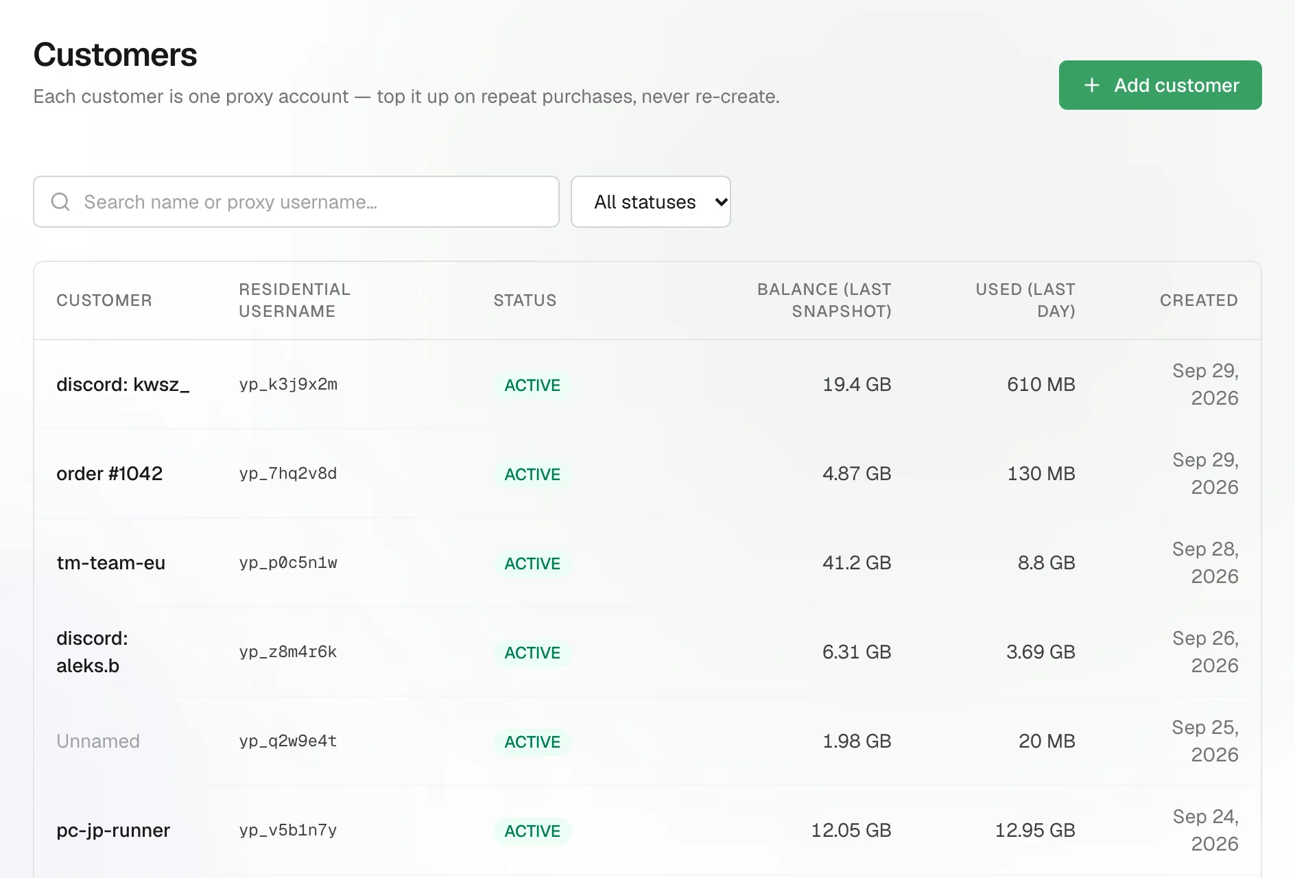The image size is (1295, 878).
Task: Select username yp_k3j9x2m
Action: point(288,385)
